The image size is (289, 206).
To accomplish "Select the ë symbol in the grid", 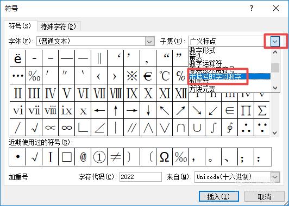I will pyautogui.click(x=18, y=58).
